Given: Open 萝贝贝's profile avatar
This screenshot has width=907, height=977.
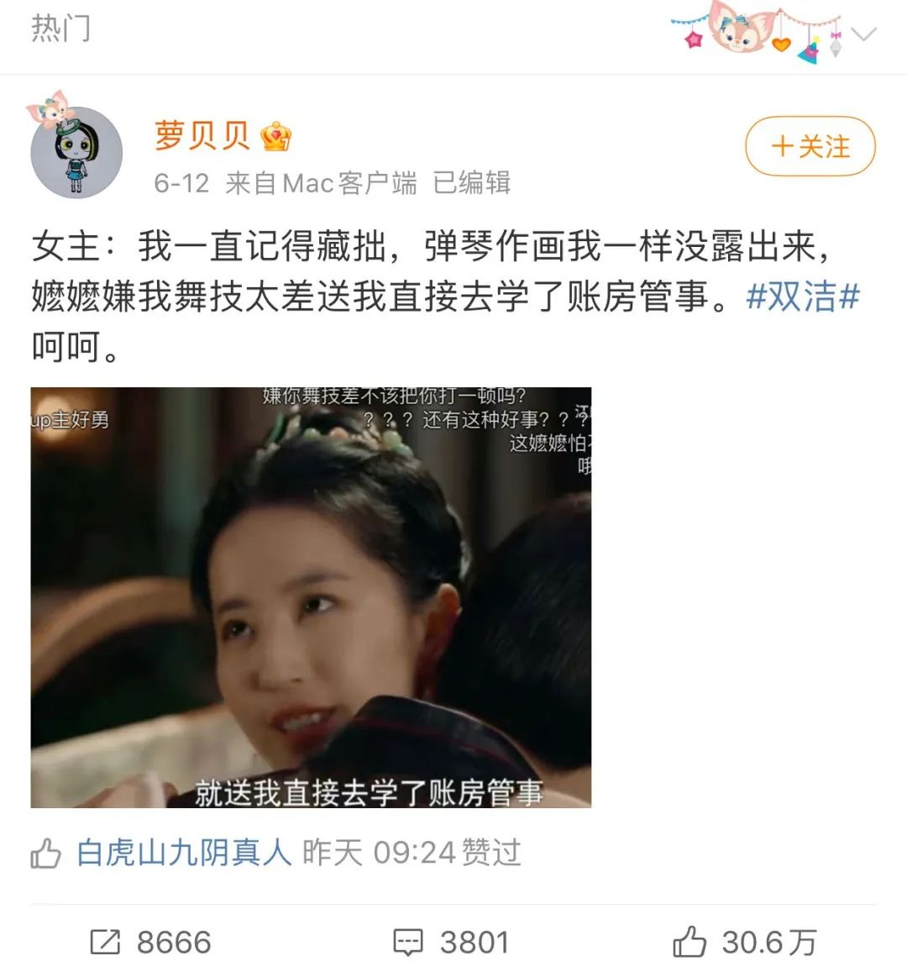Looking at the screenshot, I should point(76,152).
